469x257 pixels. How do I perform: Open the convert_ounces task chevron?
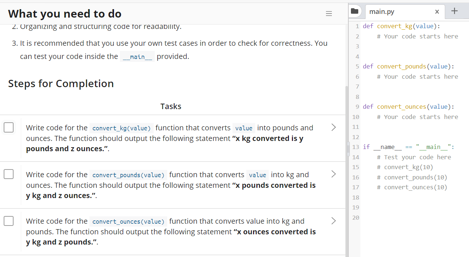tap(333, 221)
